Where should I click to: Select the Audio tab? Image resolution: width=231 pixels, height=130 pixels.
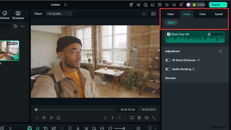(187, 14)
